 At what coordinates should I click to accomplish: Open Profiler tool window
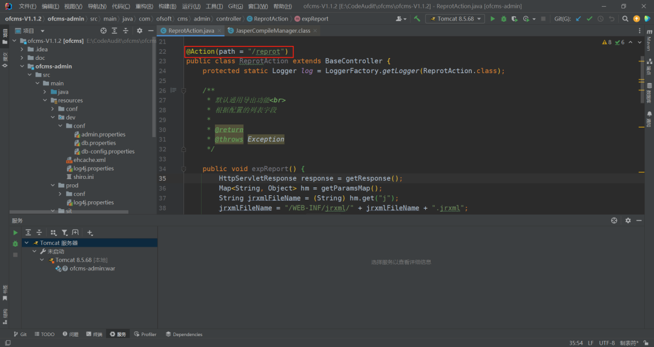point(145,334)
